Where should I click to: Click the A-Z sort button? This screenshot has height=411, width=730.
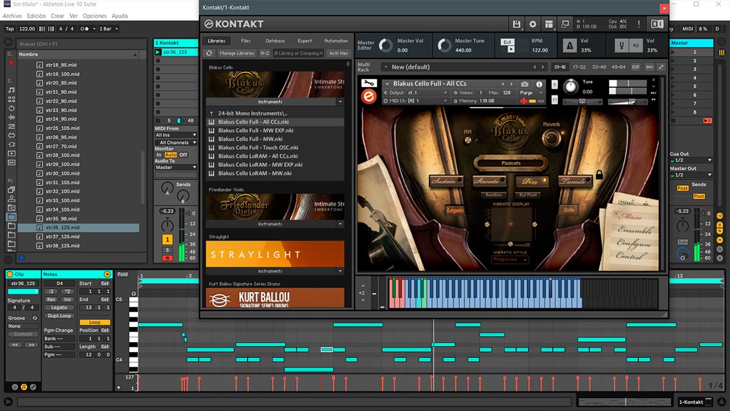(265, 54)
